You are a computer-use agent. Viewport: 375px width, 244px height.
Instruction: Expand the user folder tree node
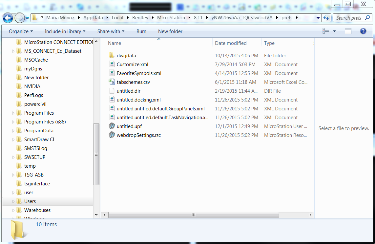pyautogui.click(x=13, y=193)
